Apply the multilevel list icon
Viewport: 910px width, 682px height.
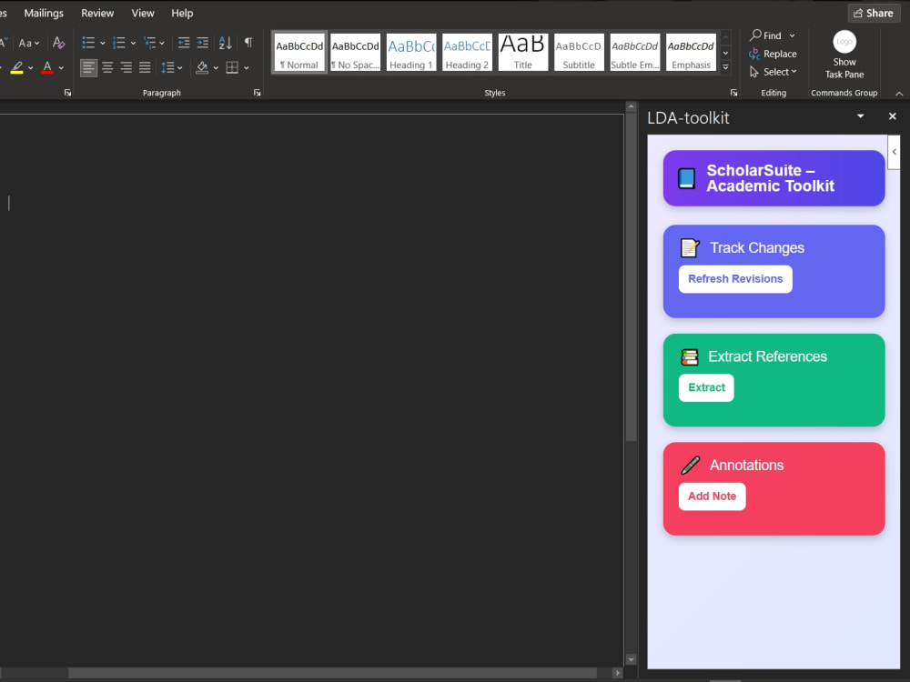150,43
